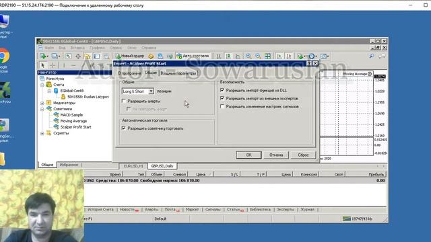
Task: Toggle Разрешить импорт из внешних экспертов checkbox
Action: click(222, 98)
